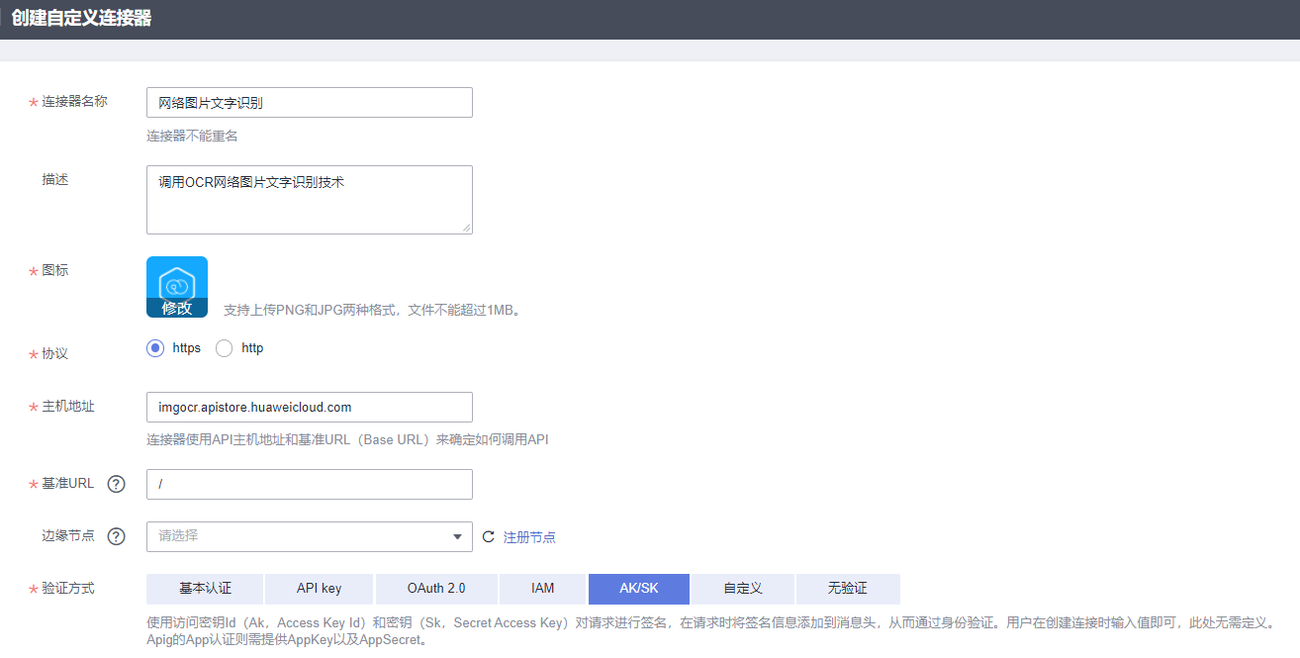Click the Base URL explanation hint text

(347, 439)
